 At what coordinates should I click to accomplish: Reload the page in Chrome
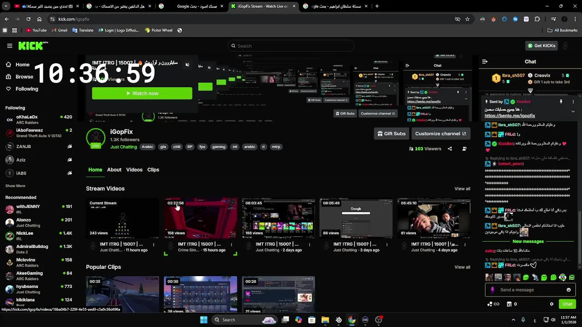(28, 19)
